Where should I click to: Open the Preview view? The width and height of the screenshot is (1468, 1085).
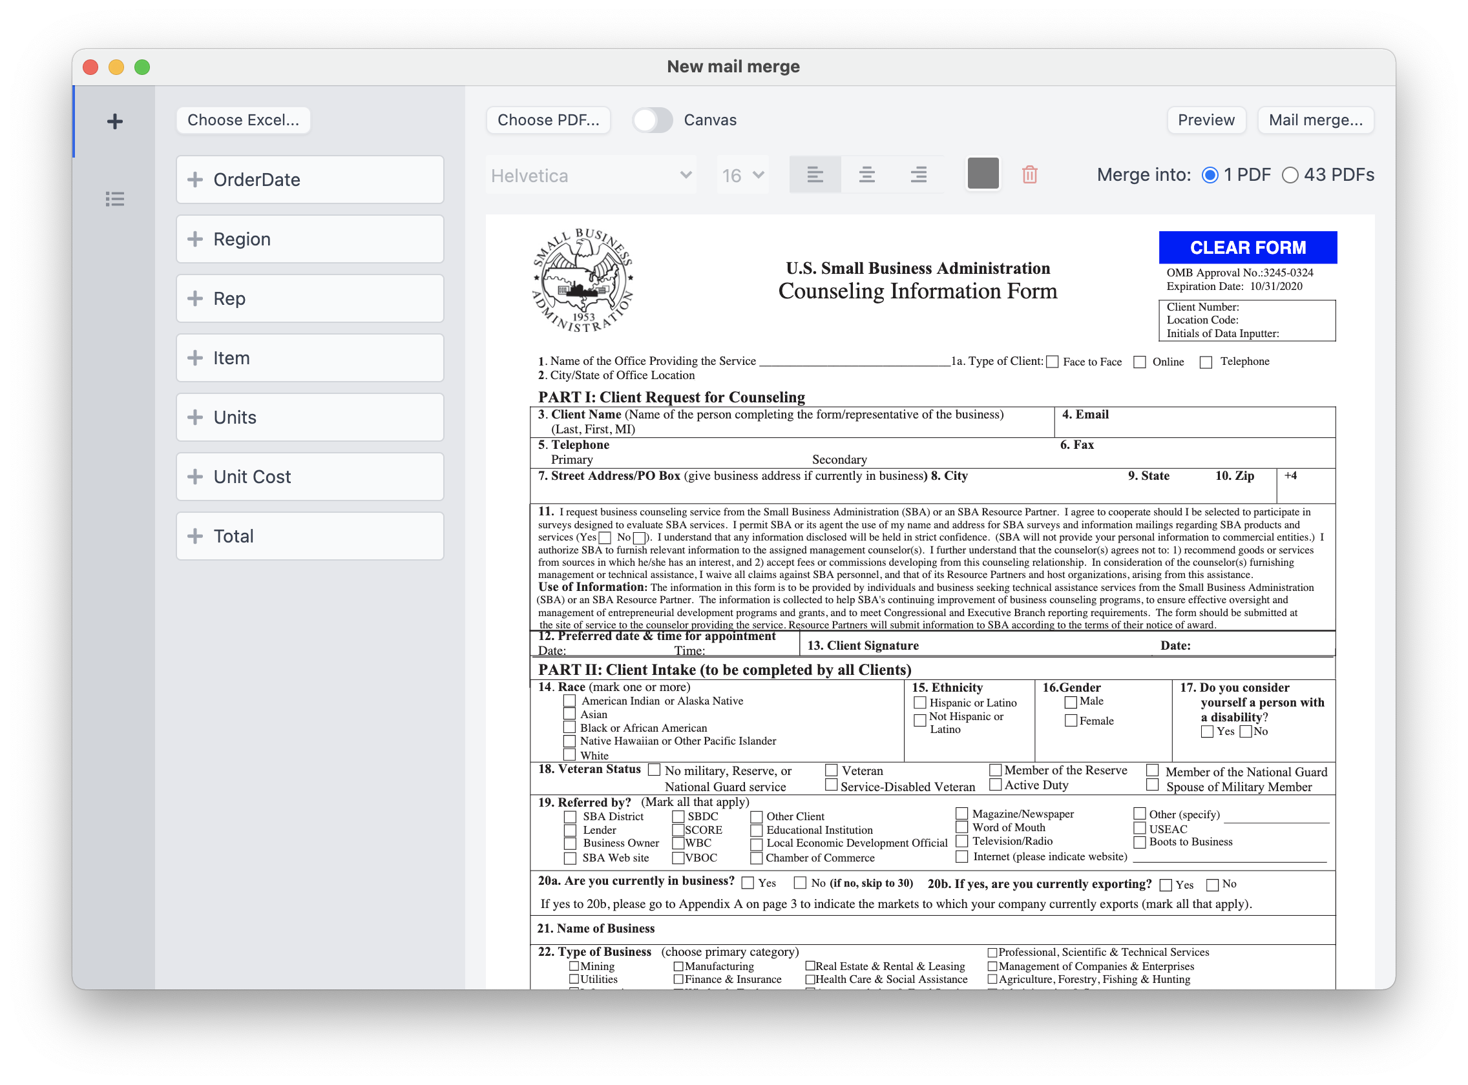pyautogui.click(x=1206, y=120)
